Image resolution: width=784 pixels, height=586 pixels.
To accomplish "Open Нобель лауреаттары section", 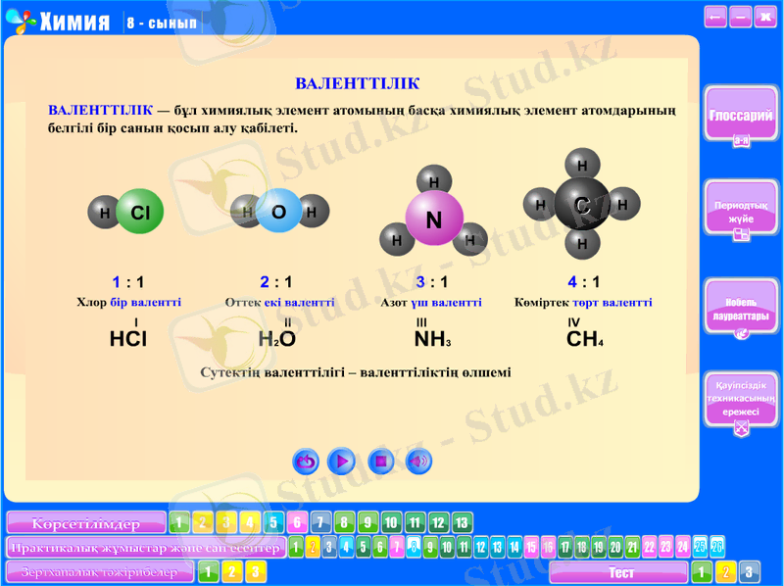I will tap(741, 311).
